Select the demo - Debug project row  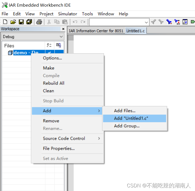[36, 53]
